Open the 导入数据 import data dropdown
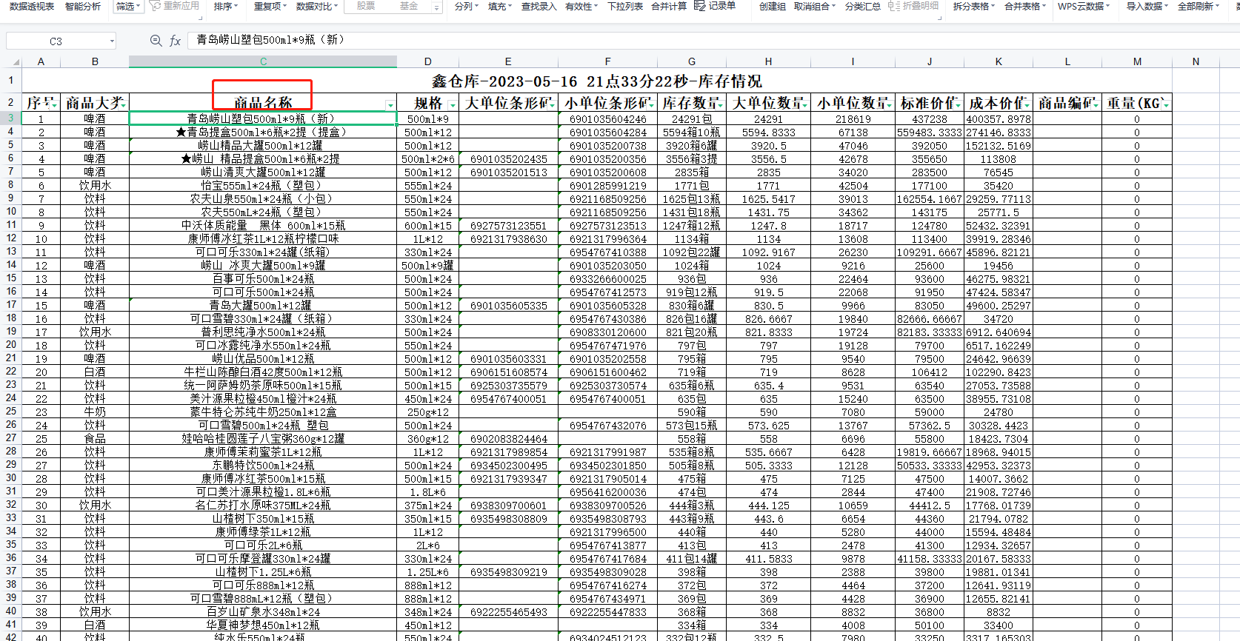Screen dimensions: 1240x641 coord(1147,6)
